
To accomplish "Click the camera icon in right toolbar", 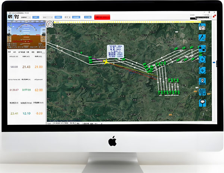I will point(202,27).
